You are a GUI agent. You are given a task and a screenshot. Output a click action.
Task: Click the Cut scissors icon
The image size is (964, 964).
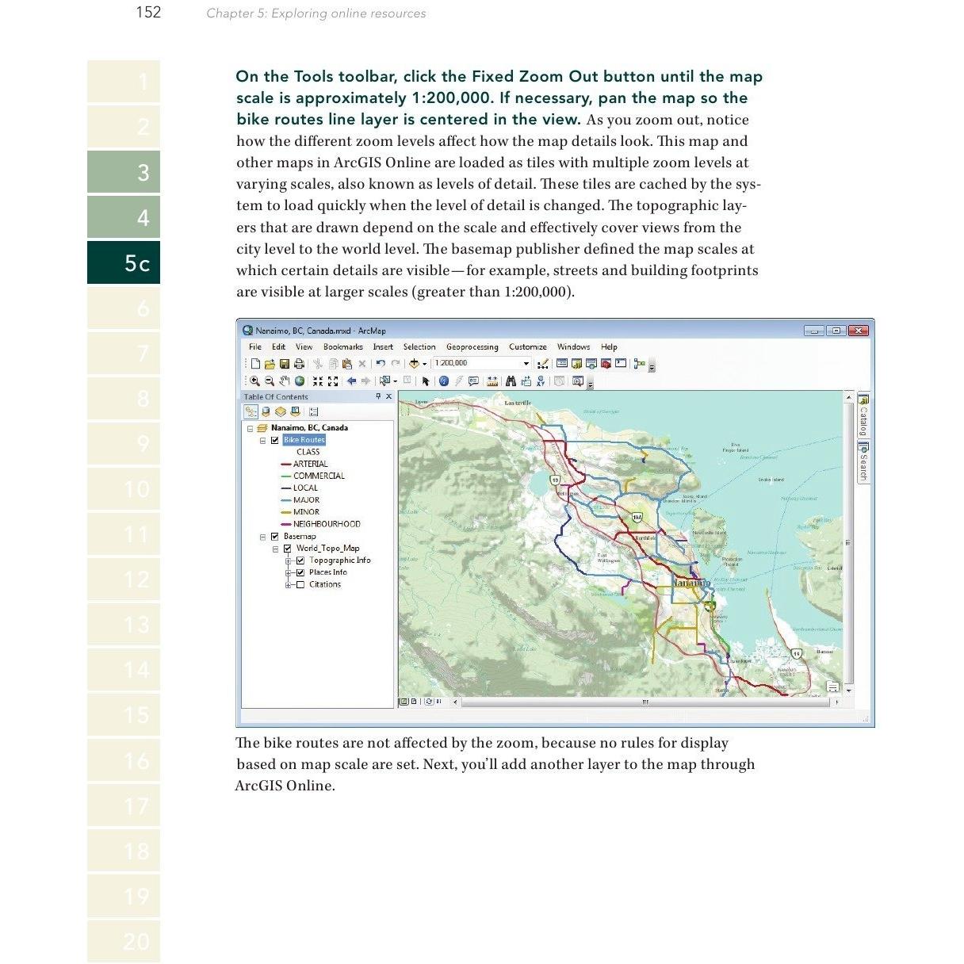click(318, 364)
